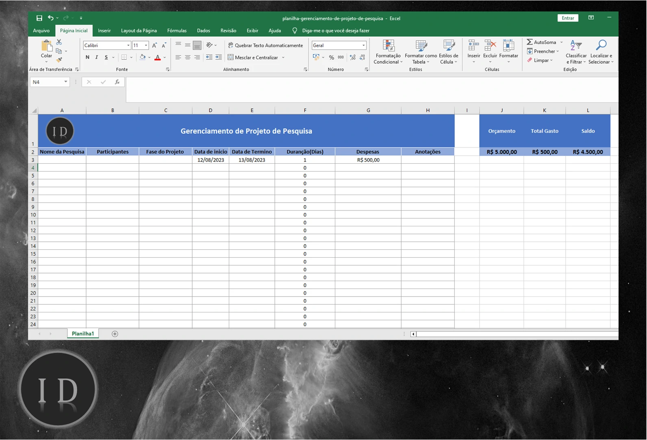Switch to the Fórmulas ribbon tab

[x=177, y=30]
